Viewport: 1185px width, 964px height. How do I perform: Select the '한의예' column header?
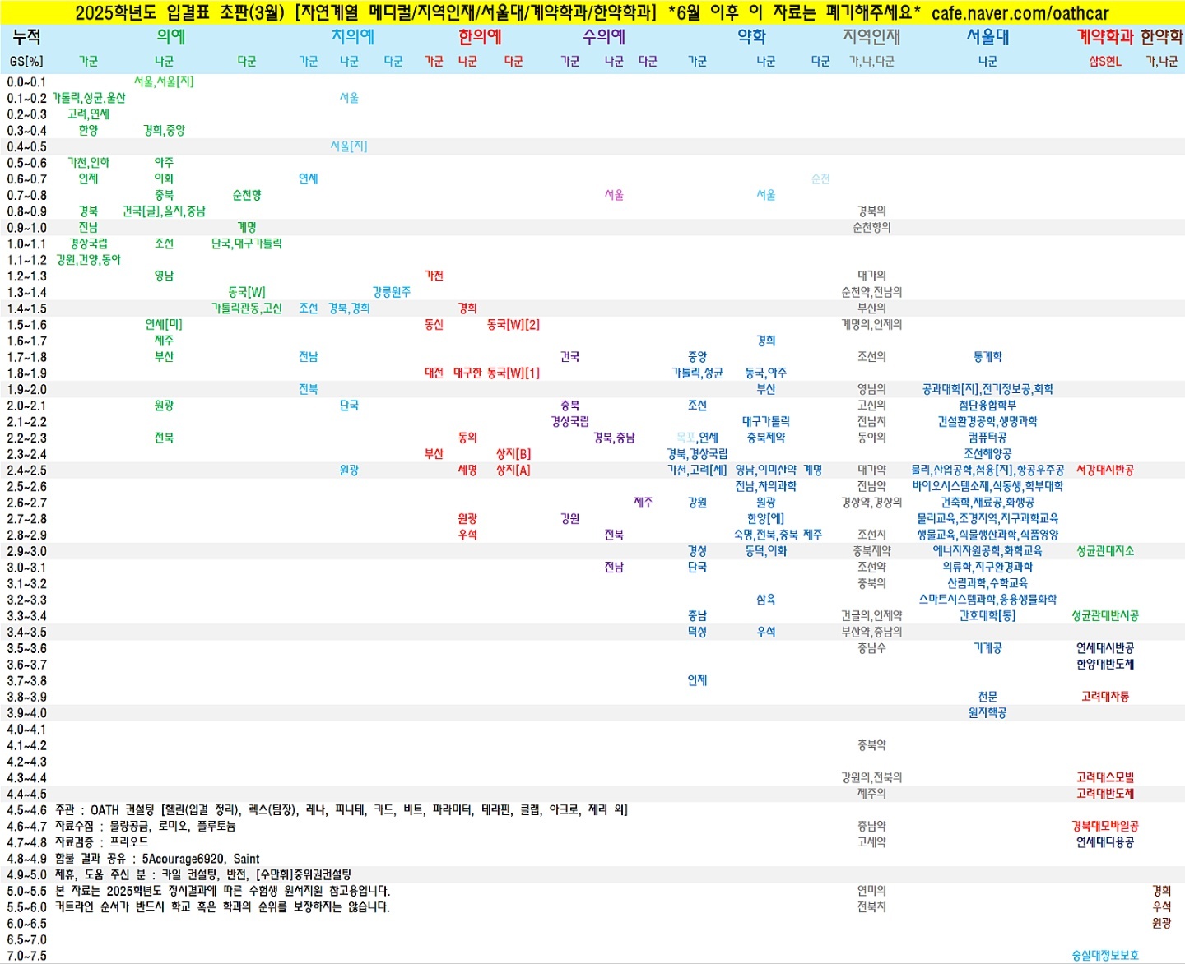[x=480, y=37]
